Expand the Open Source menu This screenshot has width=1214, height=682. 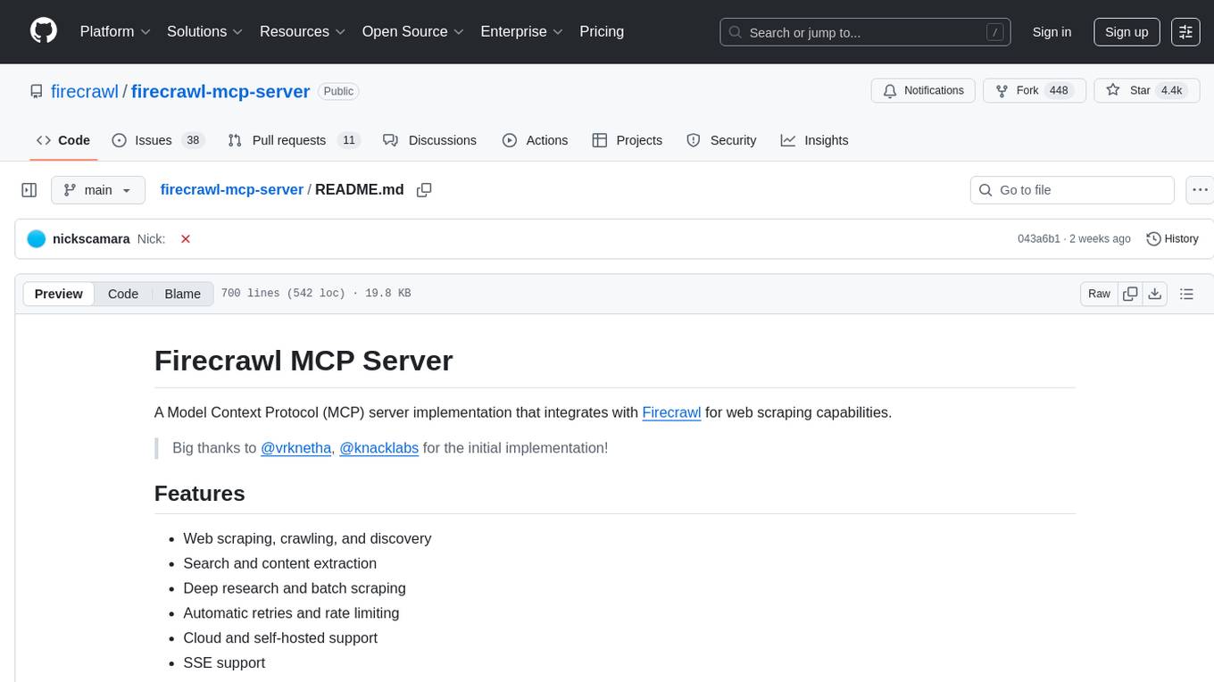pyautogui.click(x=413, y=31)
